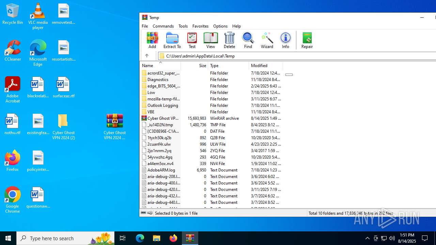Sort by Name column header
The width and height of the screenshot is (436, 245).
[x=160, y=66]
